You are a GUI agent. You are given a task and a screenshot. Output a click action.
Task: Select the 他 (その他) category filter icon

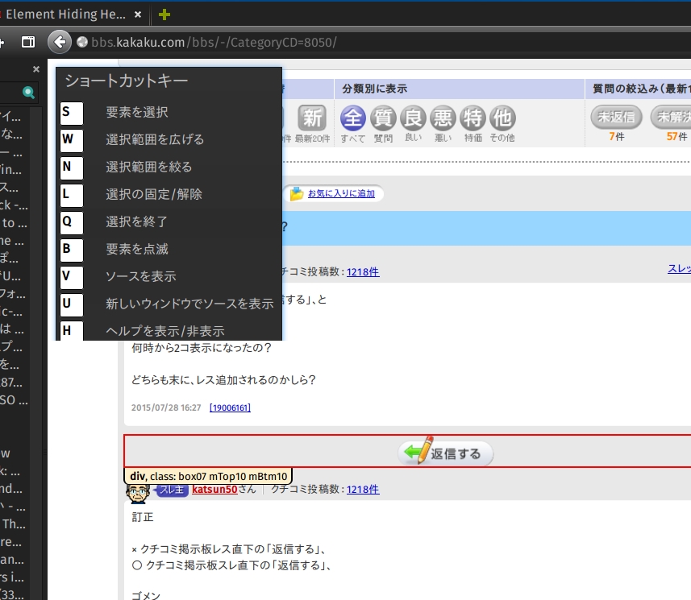pos(503,118)
